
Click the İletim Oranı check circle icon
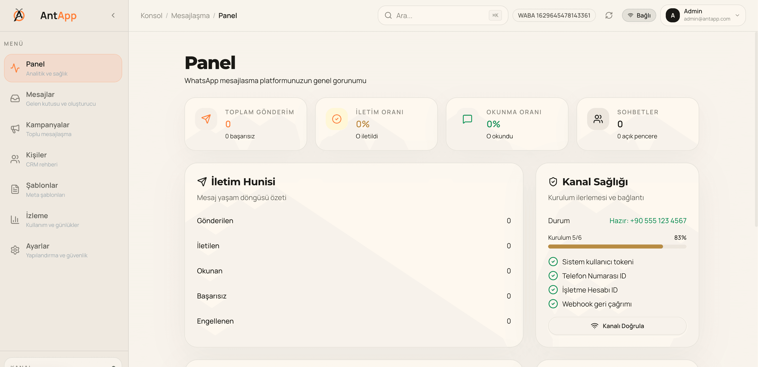click(337, 119)
